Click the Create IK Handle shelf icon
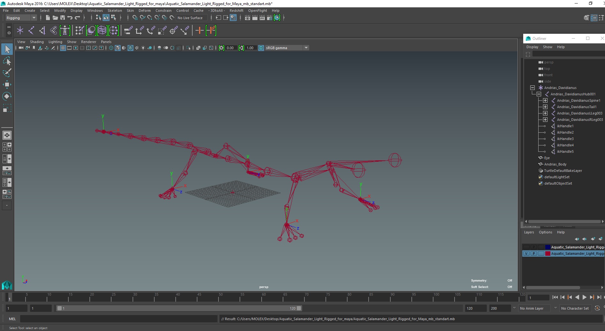 (42, 31)
